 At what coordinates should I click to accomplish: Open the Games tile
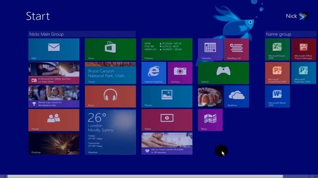[x=223, y=73]
